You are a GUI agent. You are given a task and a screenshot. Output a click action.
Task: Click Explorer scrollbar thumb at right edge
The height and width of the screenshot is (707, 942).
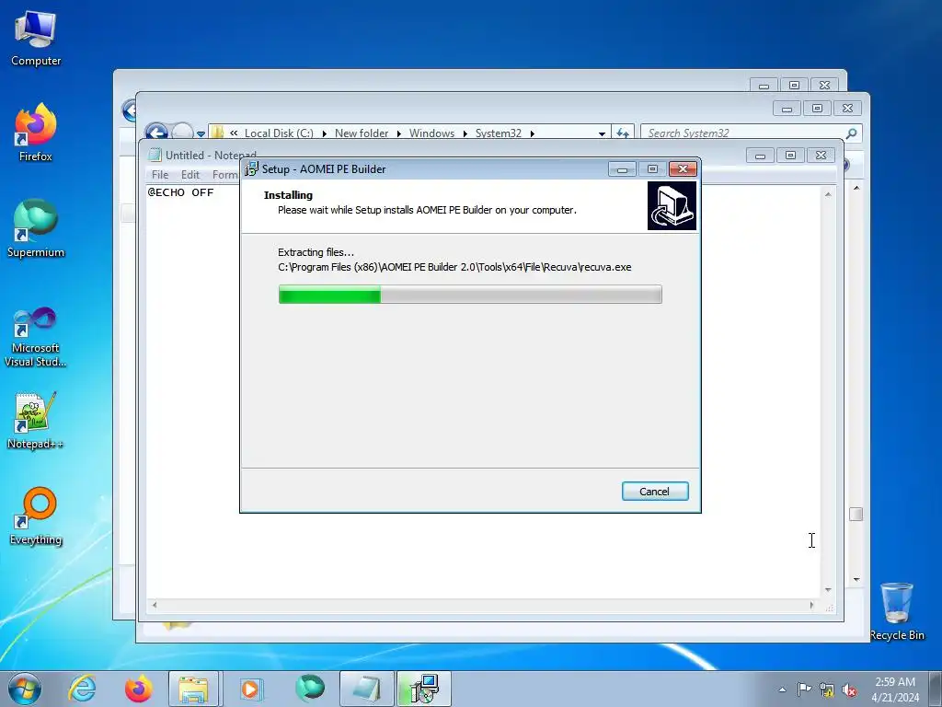pyautogui.click(x=856, y=514)
